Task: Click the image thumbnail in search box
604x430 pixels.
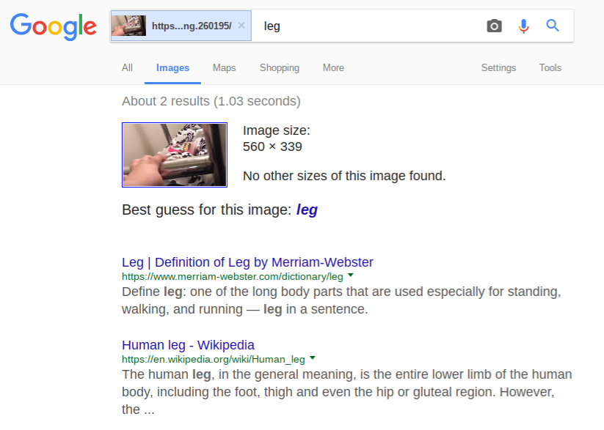Action: [x=128, y=26]
